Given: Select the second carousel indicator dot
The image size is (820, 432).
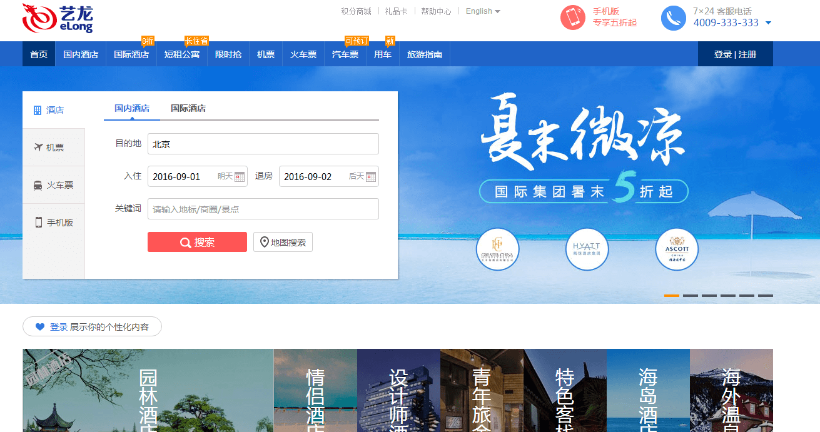Looking at the screenshot, I should (x=690, y=294).
